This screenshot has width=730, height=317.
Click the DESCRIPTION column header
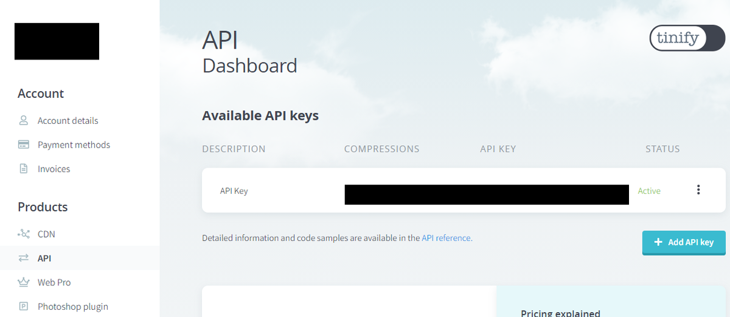tap(234, 149)
